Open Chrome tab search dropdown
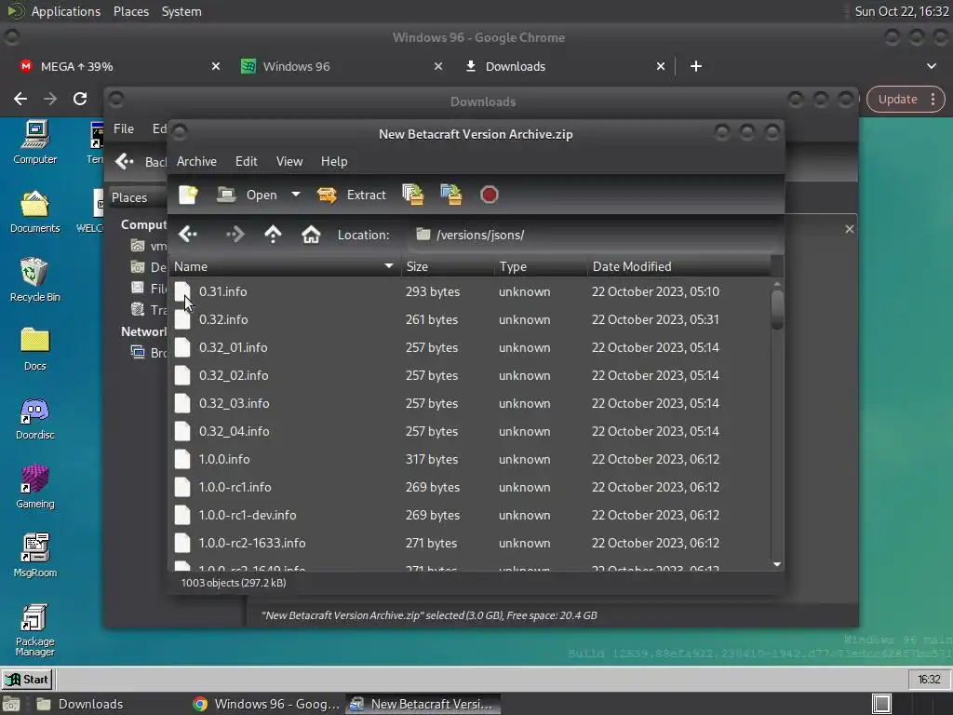 (x=931, y=66)
